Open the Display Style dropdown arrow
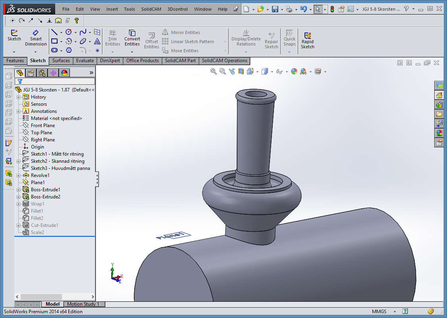447x318 pixels. [272, 72]
